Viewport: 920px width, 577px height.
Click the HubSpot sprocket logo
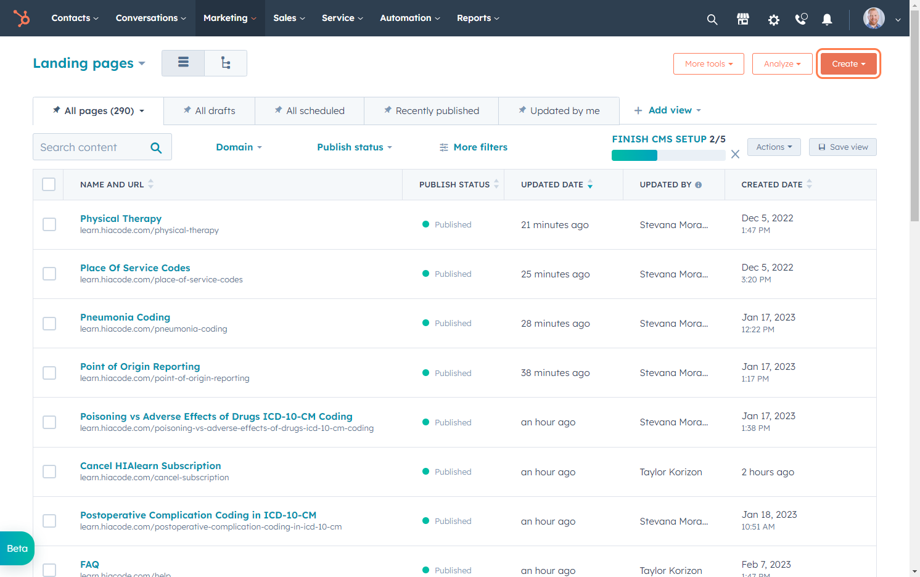(x=22, y=18)
